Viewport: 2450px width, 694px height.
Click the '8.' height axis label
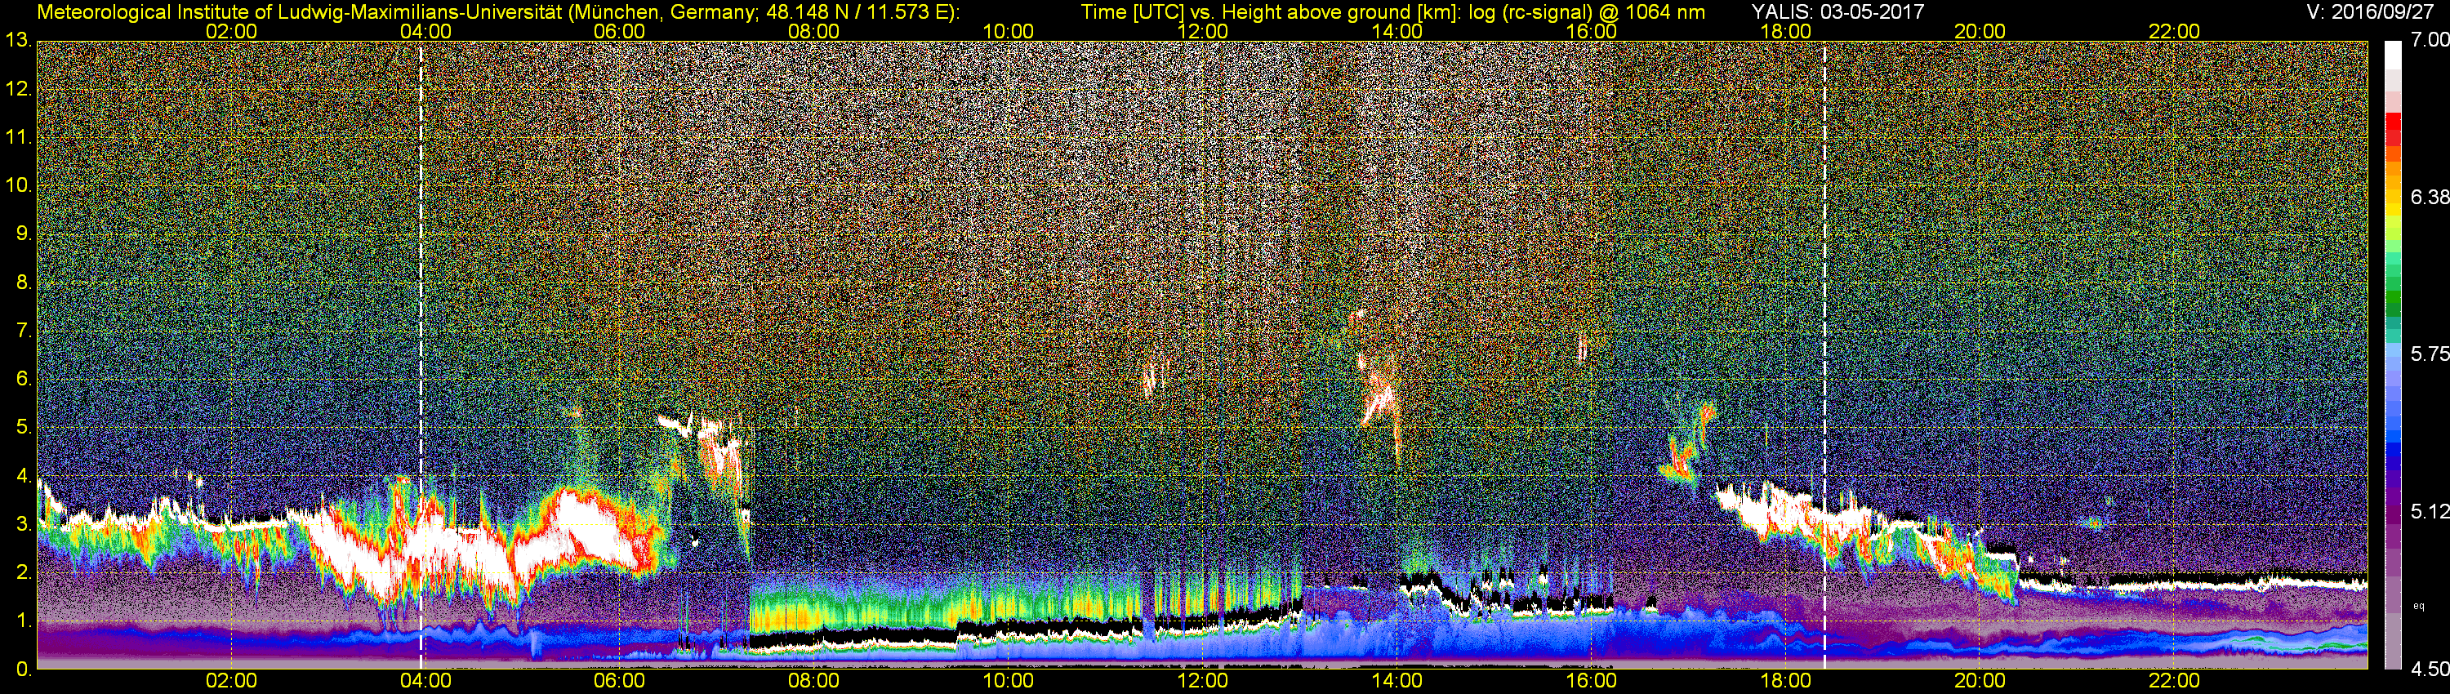coord(24,282)
